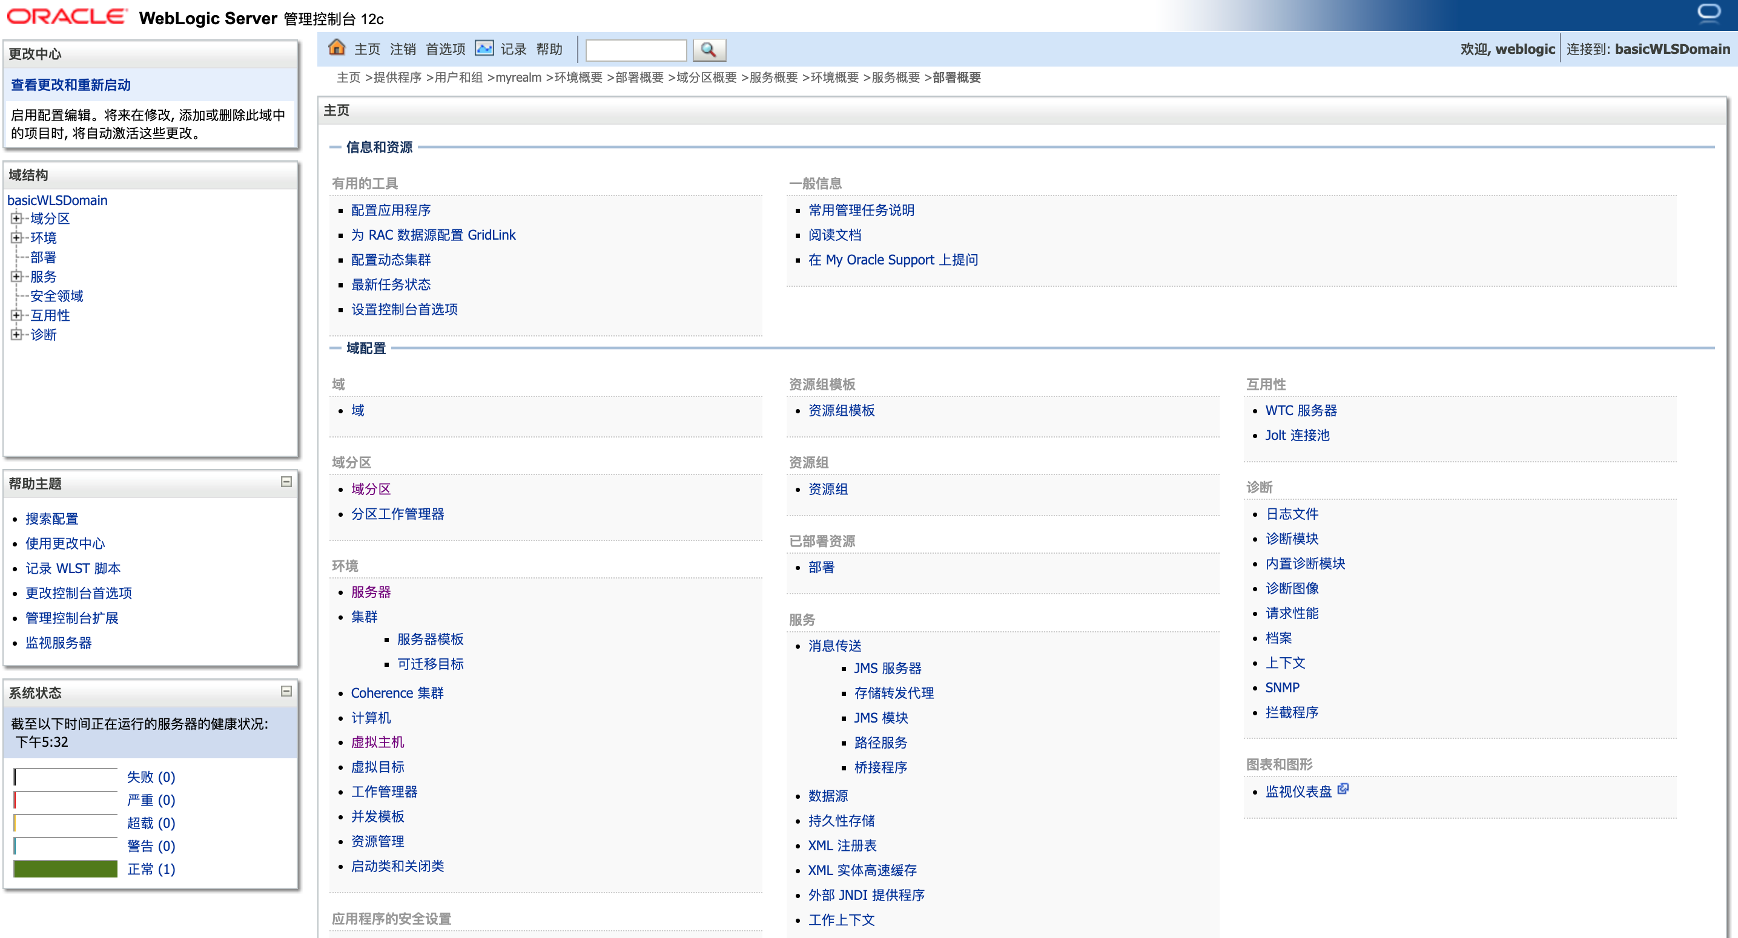1738x938 pixels.
Task: Open the 配置动态集群 link
Action: 391,260
